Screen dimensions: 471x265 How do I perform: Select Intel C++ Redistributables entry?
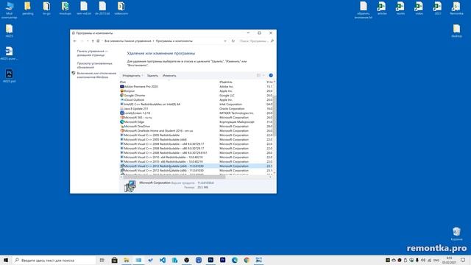pyautogui.click(x=196, y=105)
